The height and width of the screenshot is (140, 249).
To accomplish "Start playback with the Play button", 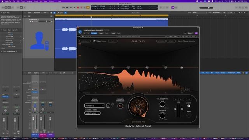I will (x=74, y=7).
